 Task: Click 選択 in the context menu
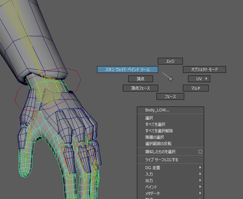(x=149, y=118)
